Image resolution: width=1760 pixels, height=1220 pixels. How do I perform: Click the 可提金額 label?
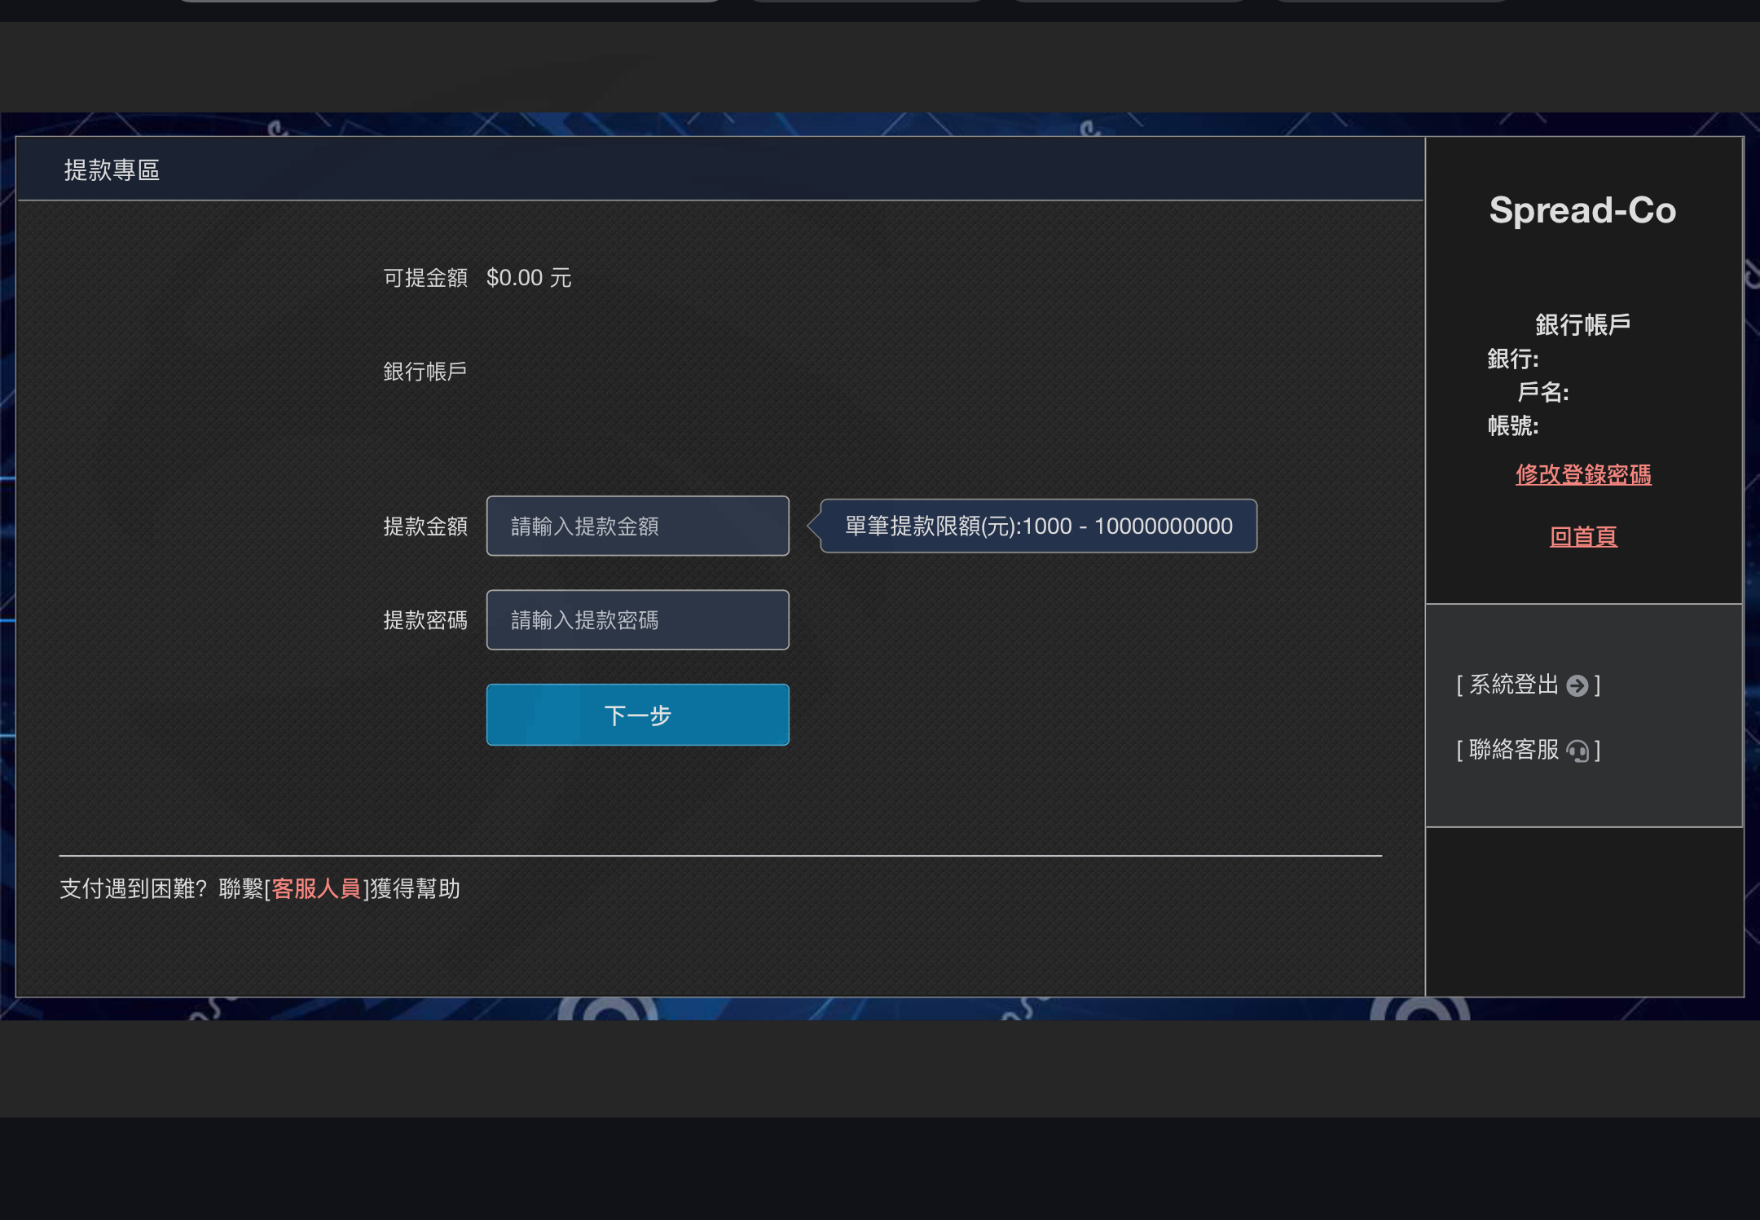(425, 278)
